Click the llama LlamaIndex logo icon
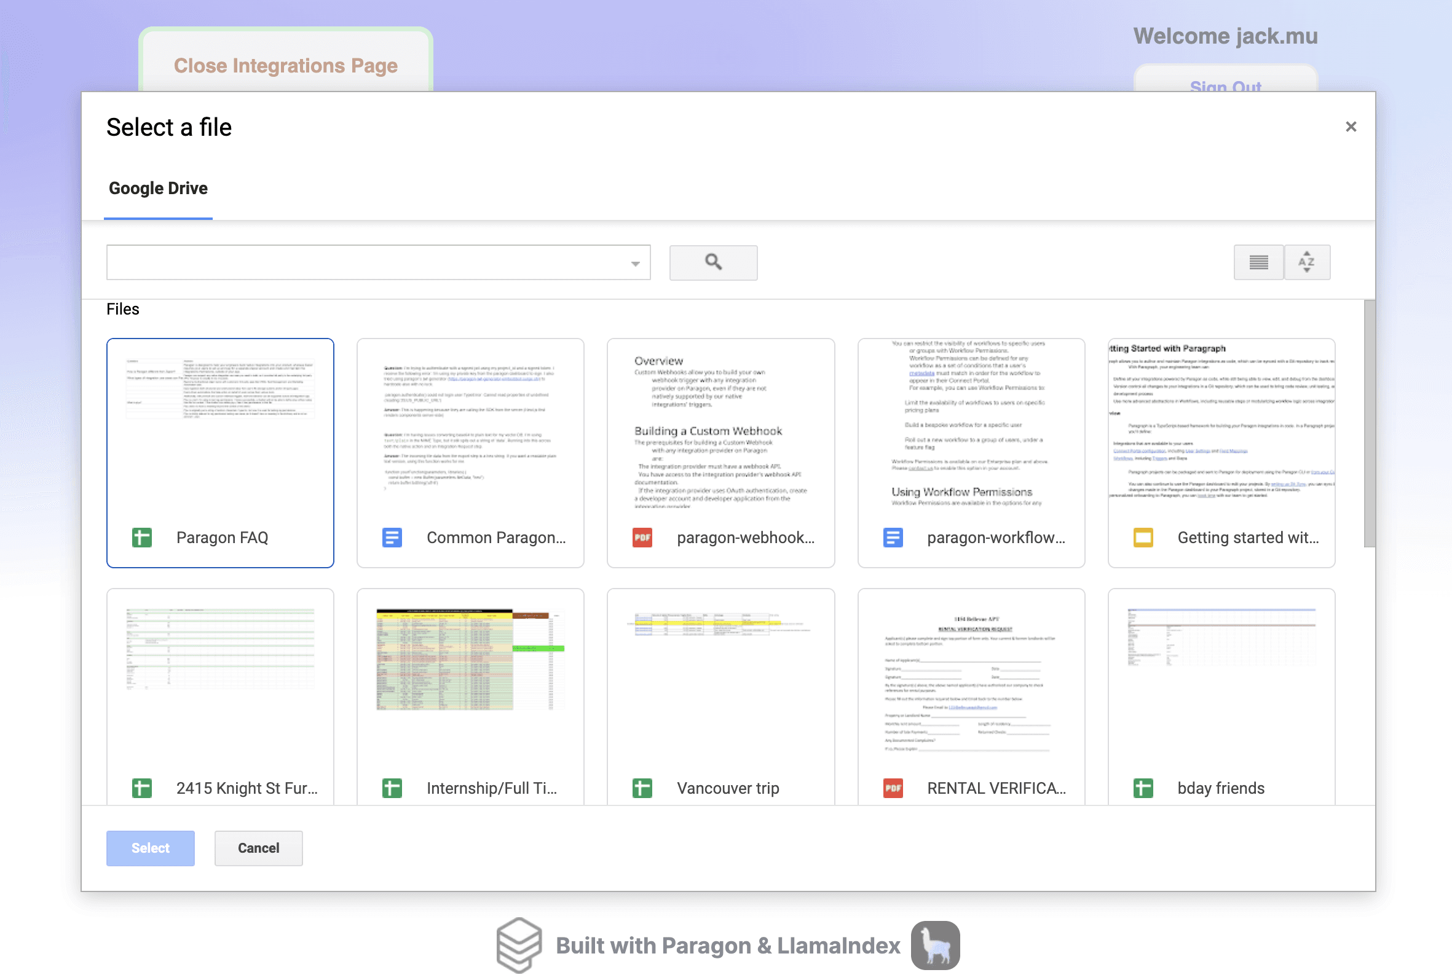The image size is (1452, 975). pos(935,945)
